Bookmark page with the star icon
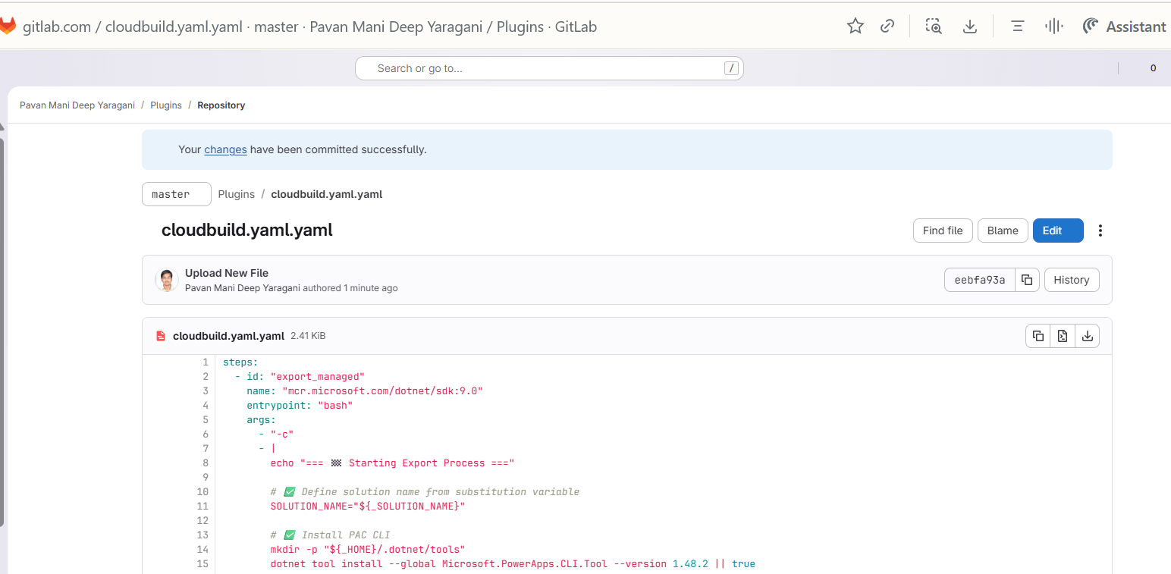 855,27
